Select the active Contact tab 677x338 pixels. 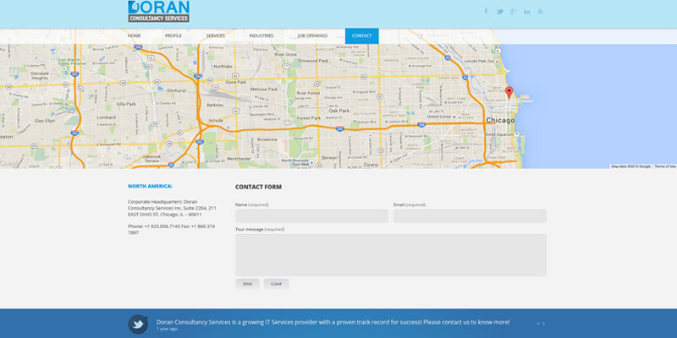point(361,36)
